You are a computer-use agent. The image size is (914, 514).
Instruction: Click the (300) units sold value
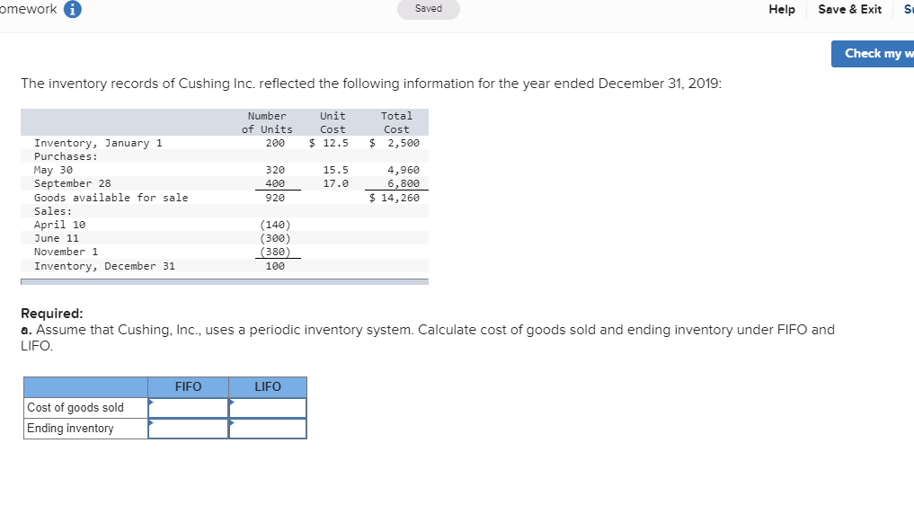tap(275, 238)
